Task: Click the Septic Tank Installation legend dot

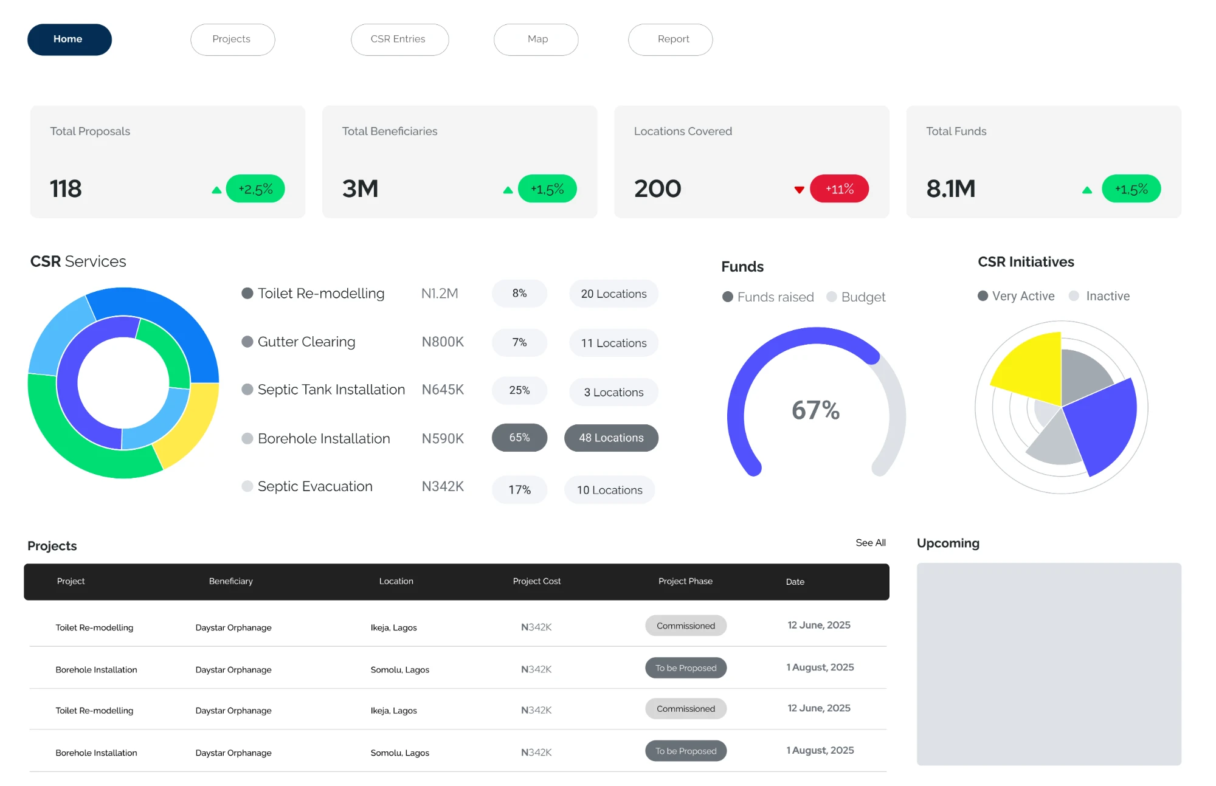Action: tap(247, 390)
